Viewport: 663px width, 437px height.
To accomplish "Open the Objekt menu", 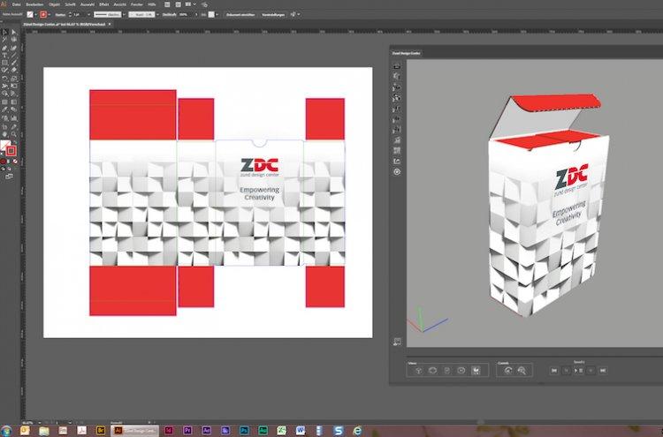I will pos(55,4).
